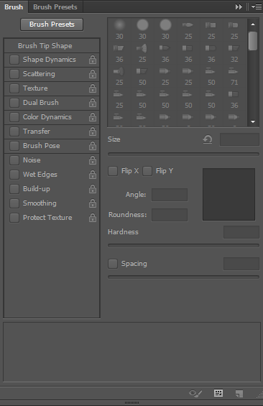Viewport: 263px width, 406px height.
Task: Enable Protect Texture checkbox
Action: point(14,218)
